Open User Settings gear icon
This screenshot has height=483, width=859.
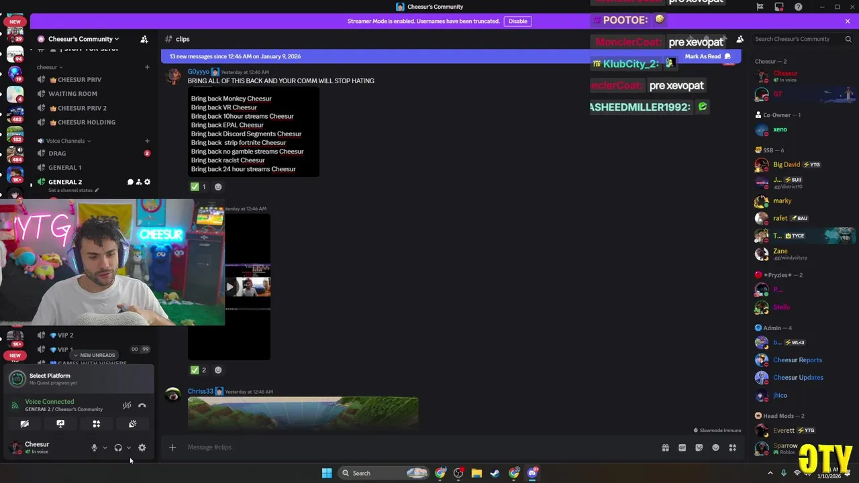pos(142,447)
